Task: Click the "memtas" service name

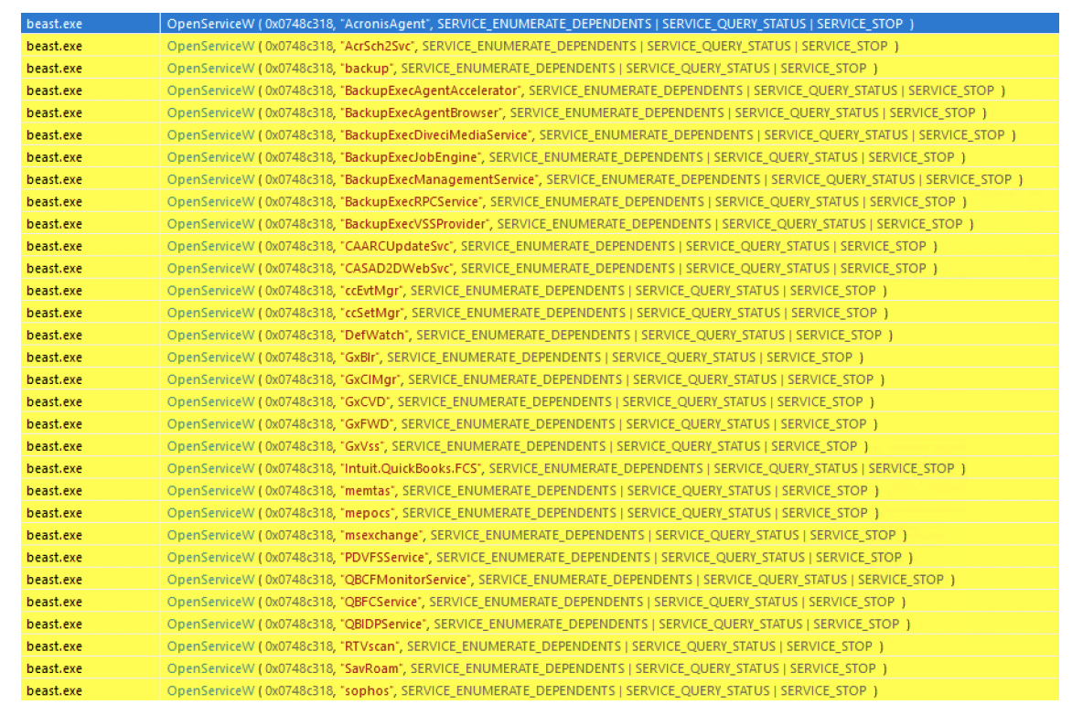Action: pos(368,490)
